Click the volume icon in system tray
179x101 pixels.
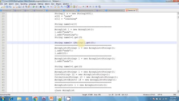[x=166, y=99]
